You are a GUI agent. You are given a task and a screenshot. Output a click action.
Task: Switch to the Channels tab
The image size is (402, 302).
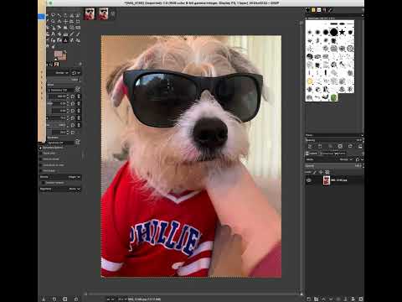327,154
